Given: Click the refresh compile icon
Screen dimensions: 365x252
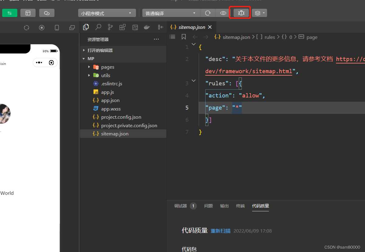Looking at the screenshot, I should [x=208, y=13].
